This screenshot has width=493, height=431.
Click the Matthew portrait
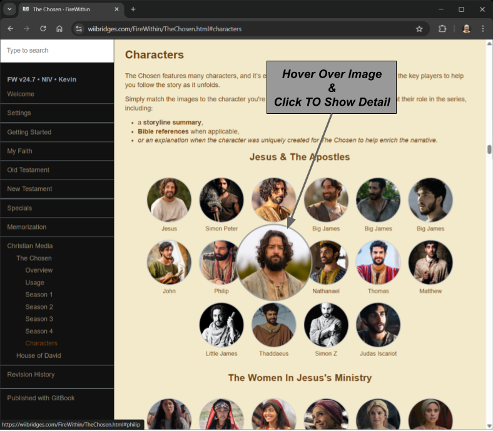pos(430,263)
